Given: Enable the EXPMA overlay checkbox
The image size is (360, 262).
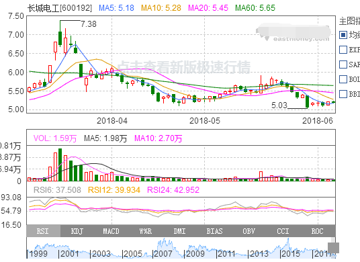Looking at the screenshot, I should point(343,50).
